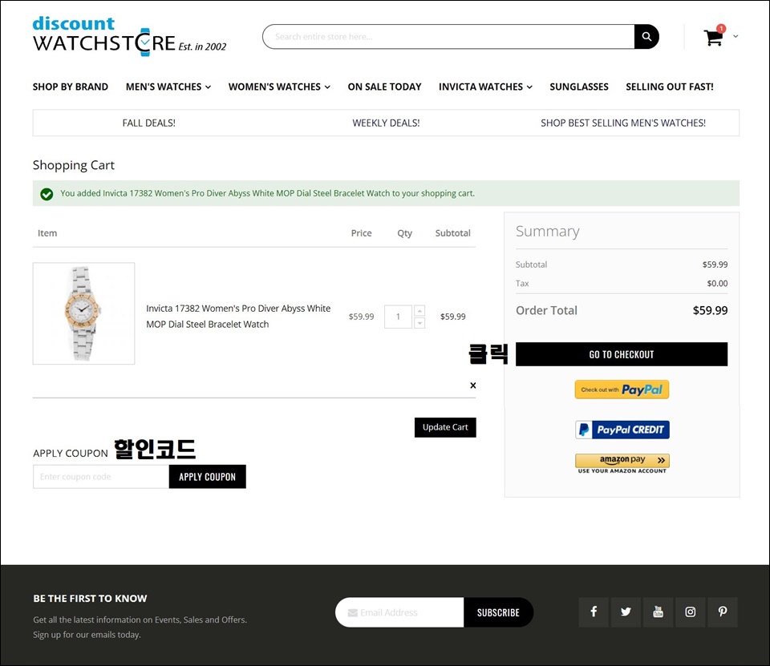Remove the Invicta watch from cart
Viewport: 770px width, 666px height.
[x=473, y=385]
